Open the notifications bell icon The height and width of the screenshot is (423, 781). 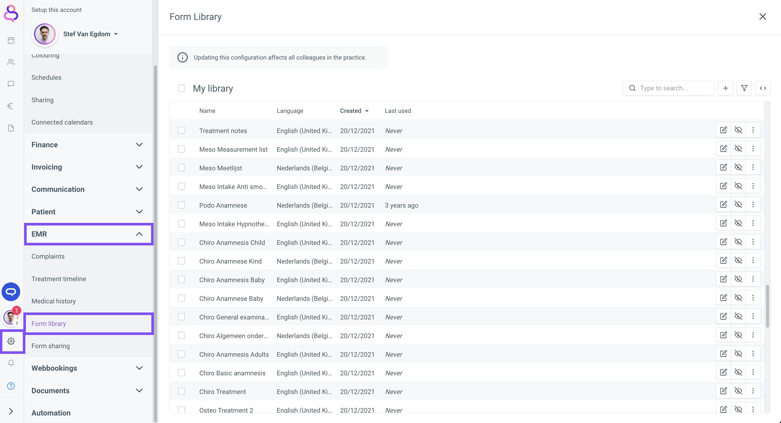pyautogui.click(x=11, y=363)
